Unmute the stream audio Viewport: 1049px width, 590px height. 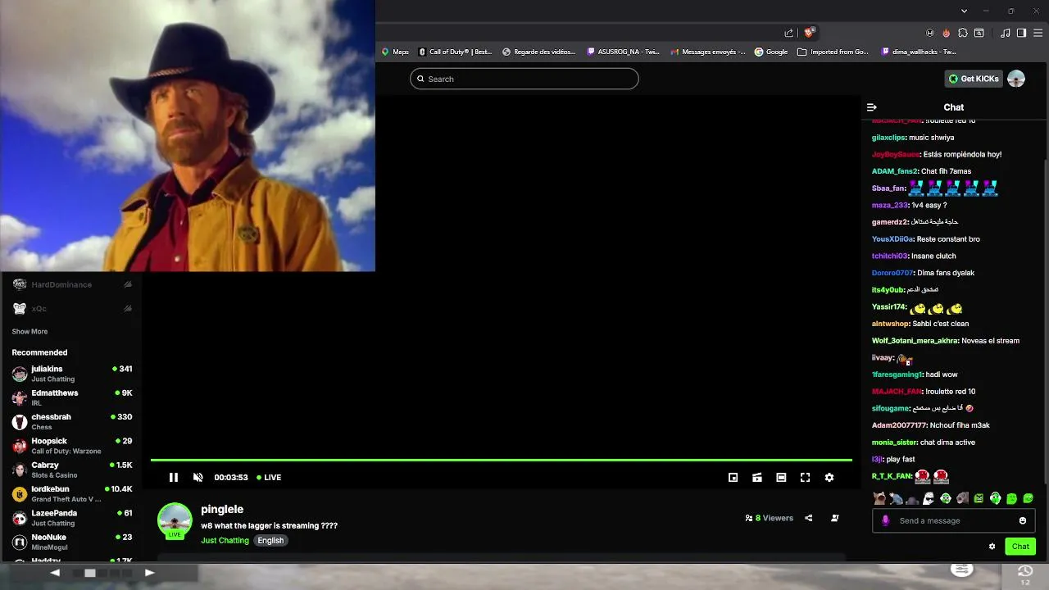[198, 478]
